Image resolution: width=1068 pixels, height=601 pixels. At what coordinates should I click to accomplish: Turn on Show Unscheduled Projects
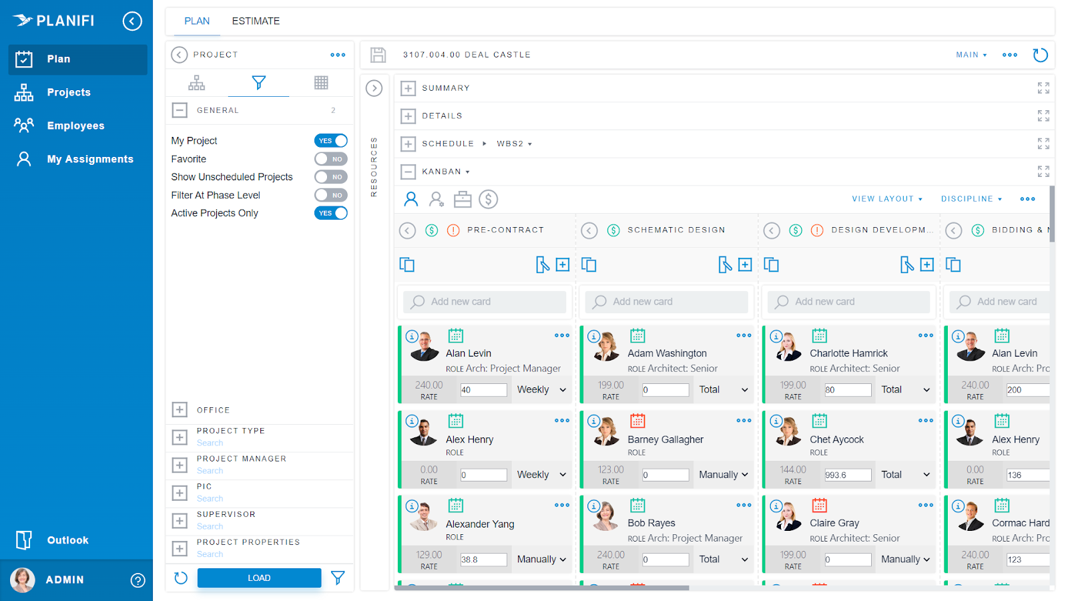click(331, 176)
